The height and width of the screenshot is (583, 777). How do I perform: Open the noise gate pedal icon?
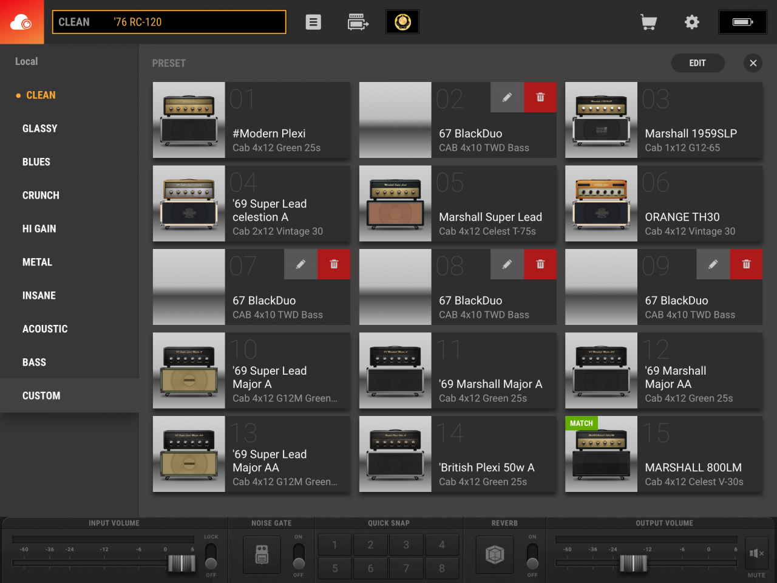coord(262,554)
